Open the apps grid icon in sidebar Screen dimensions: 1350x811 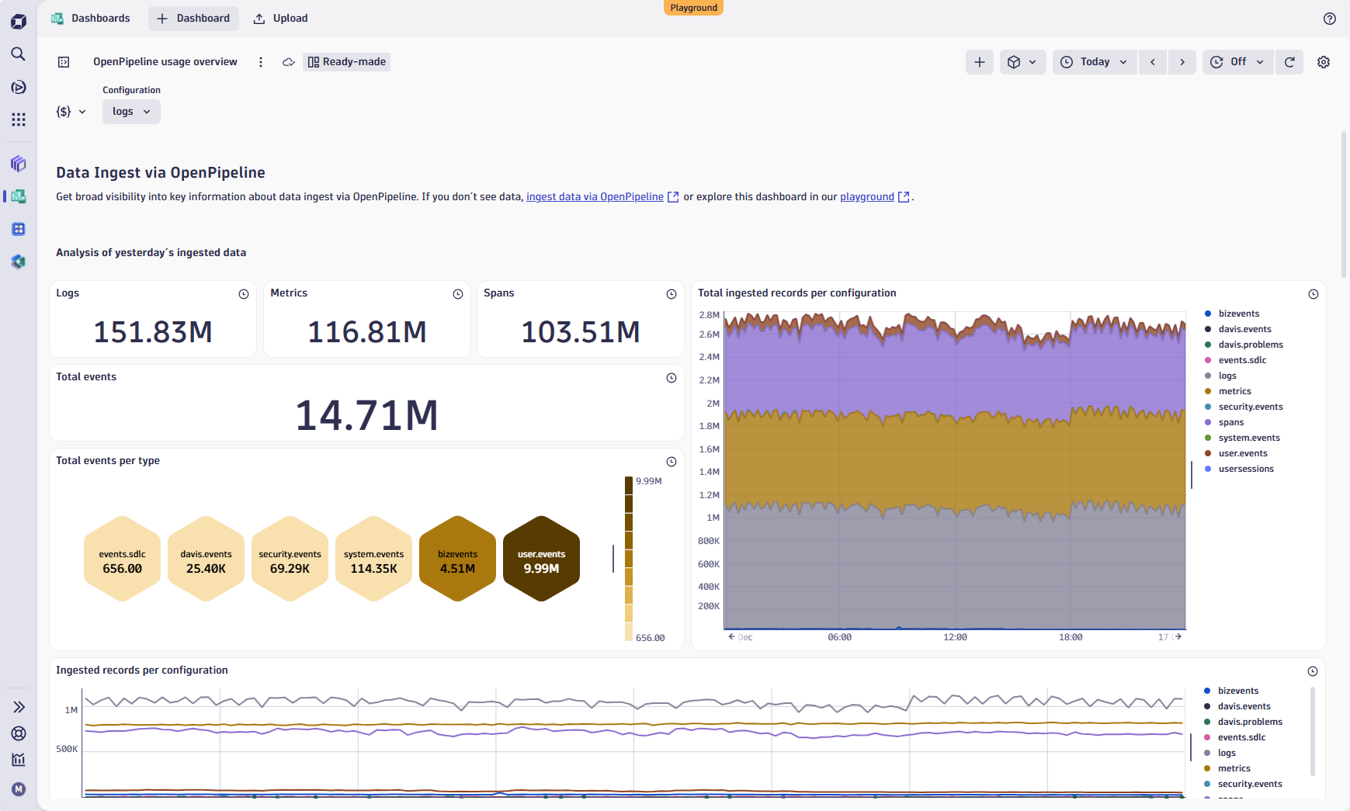pos(18,120)
